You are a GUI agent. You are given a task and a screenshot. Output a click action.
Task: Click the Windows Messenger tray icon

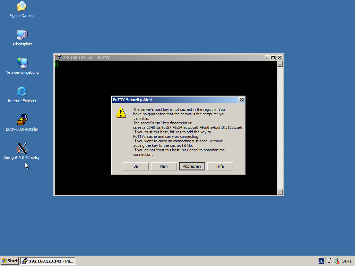(337, 261)
